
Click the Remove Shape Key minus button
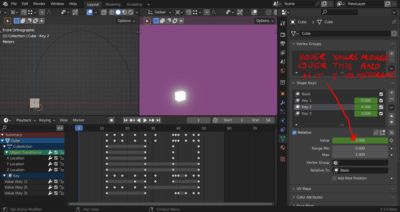click(392, 99)
